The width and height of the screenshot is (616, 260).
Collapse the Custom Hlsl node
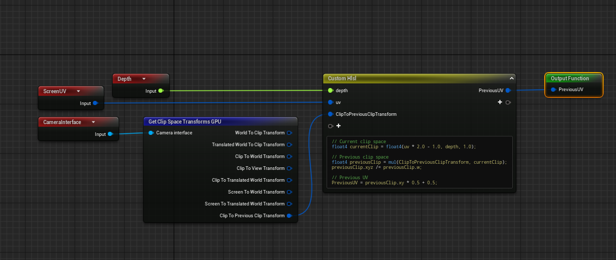[511, 78]
